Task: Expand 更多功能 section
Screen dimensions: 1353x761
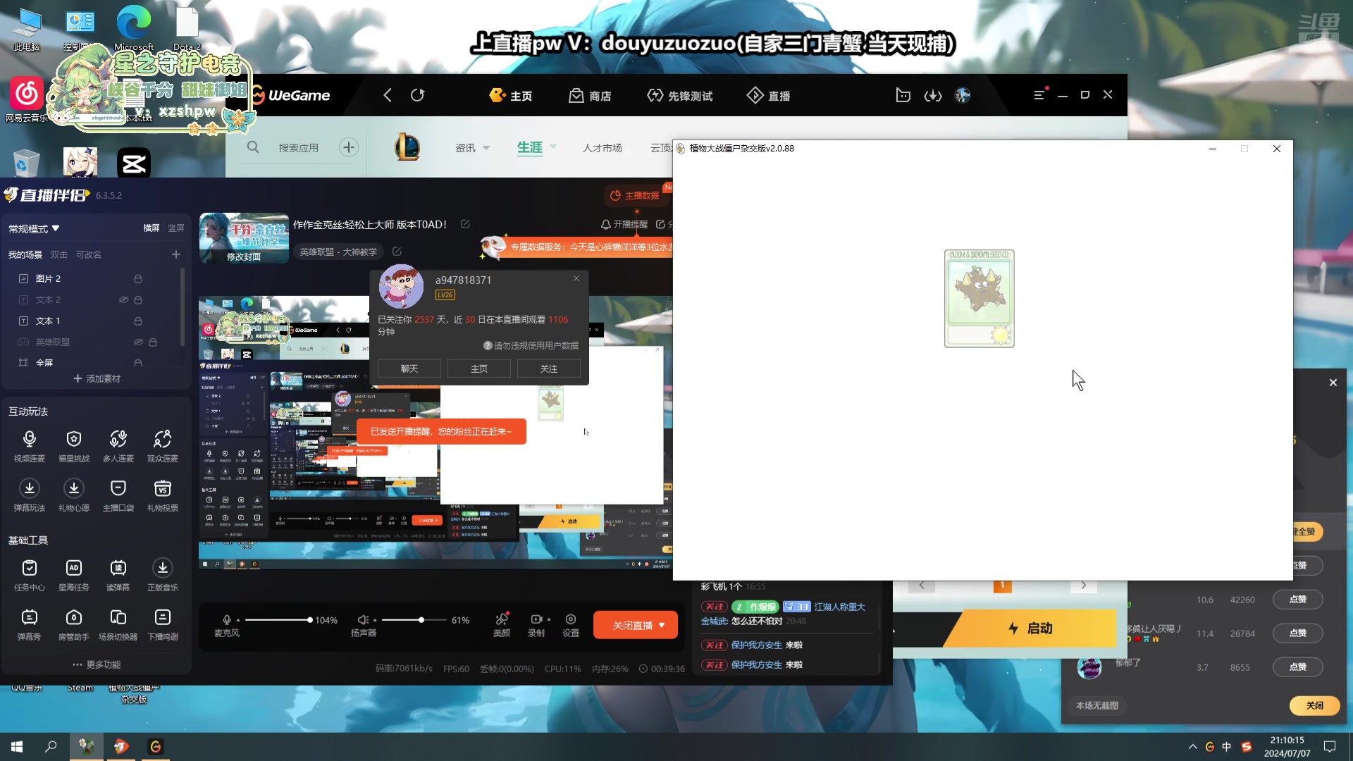Action: 97,664
